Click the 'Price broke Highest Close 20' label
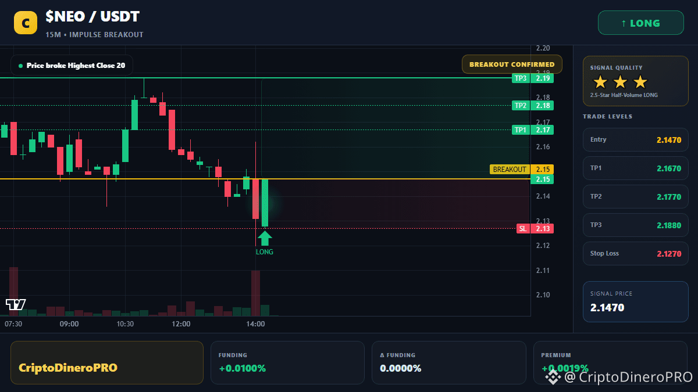The width and height of the screenshot is (698, 392). click(76, 66)
